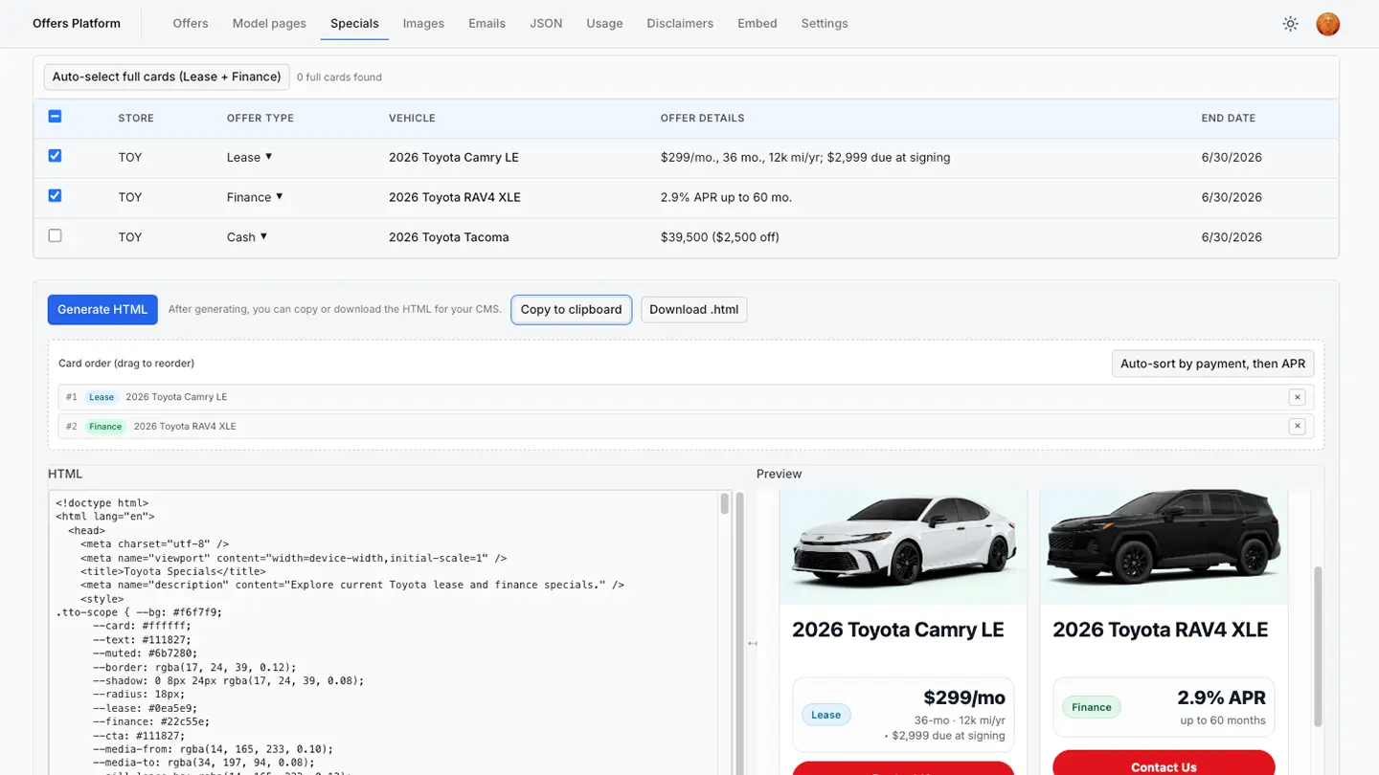Click the Preview pane scrollbar
Viewport: 1379px width, 775px height.
point(1318,646)
